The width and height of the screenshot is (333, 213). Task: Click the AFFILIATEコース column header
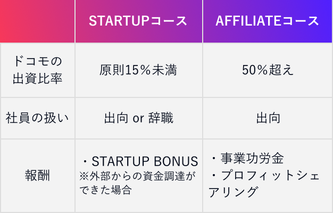tap(268, 21)
